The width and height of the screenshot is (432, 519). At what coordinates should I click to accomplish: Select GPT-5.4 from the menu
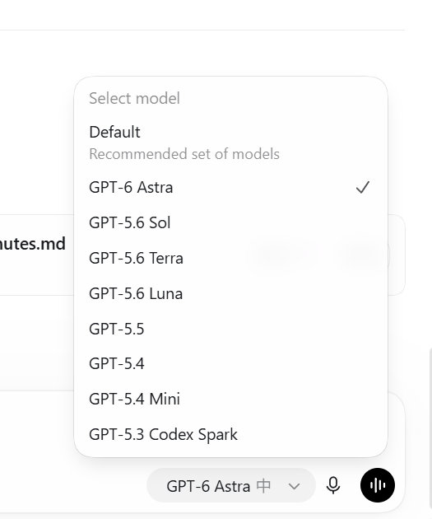(x=230, y=363)
